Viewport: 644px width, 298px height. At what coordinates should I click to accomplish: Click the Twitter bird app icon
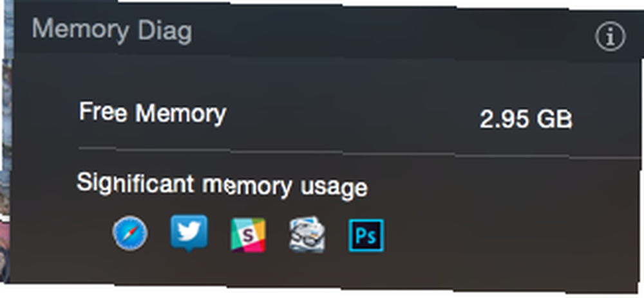pyautogui.click(x=189, y=233)
